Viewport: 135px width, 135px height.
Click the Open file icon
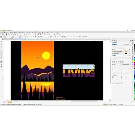pyautogui.click(x=3, y=34)
